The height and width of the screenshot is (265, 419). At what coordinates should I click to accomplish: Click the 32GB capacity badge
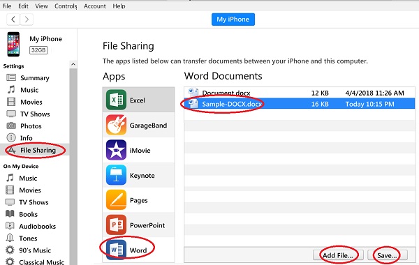coord(38,50)
